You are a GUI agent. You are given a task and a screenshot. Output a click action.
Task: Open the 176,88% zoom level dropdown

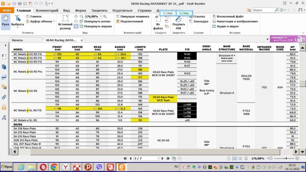pos(101,17)
